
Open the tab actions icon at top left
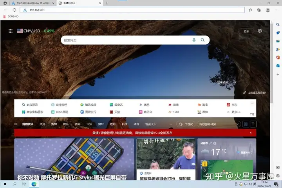pos(5,3)
